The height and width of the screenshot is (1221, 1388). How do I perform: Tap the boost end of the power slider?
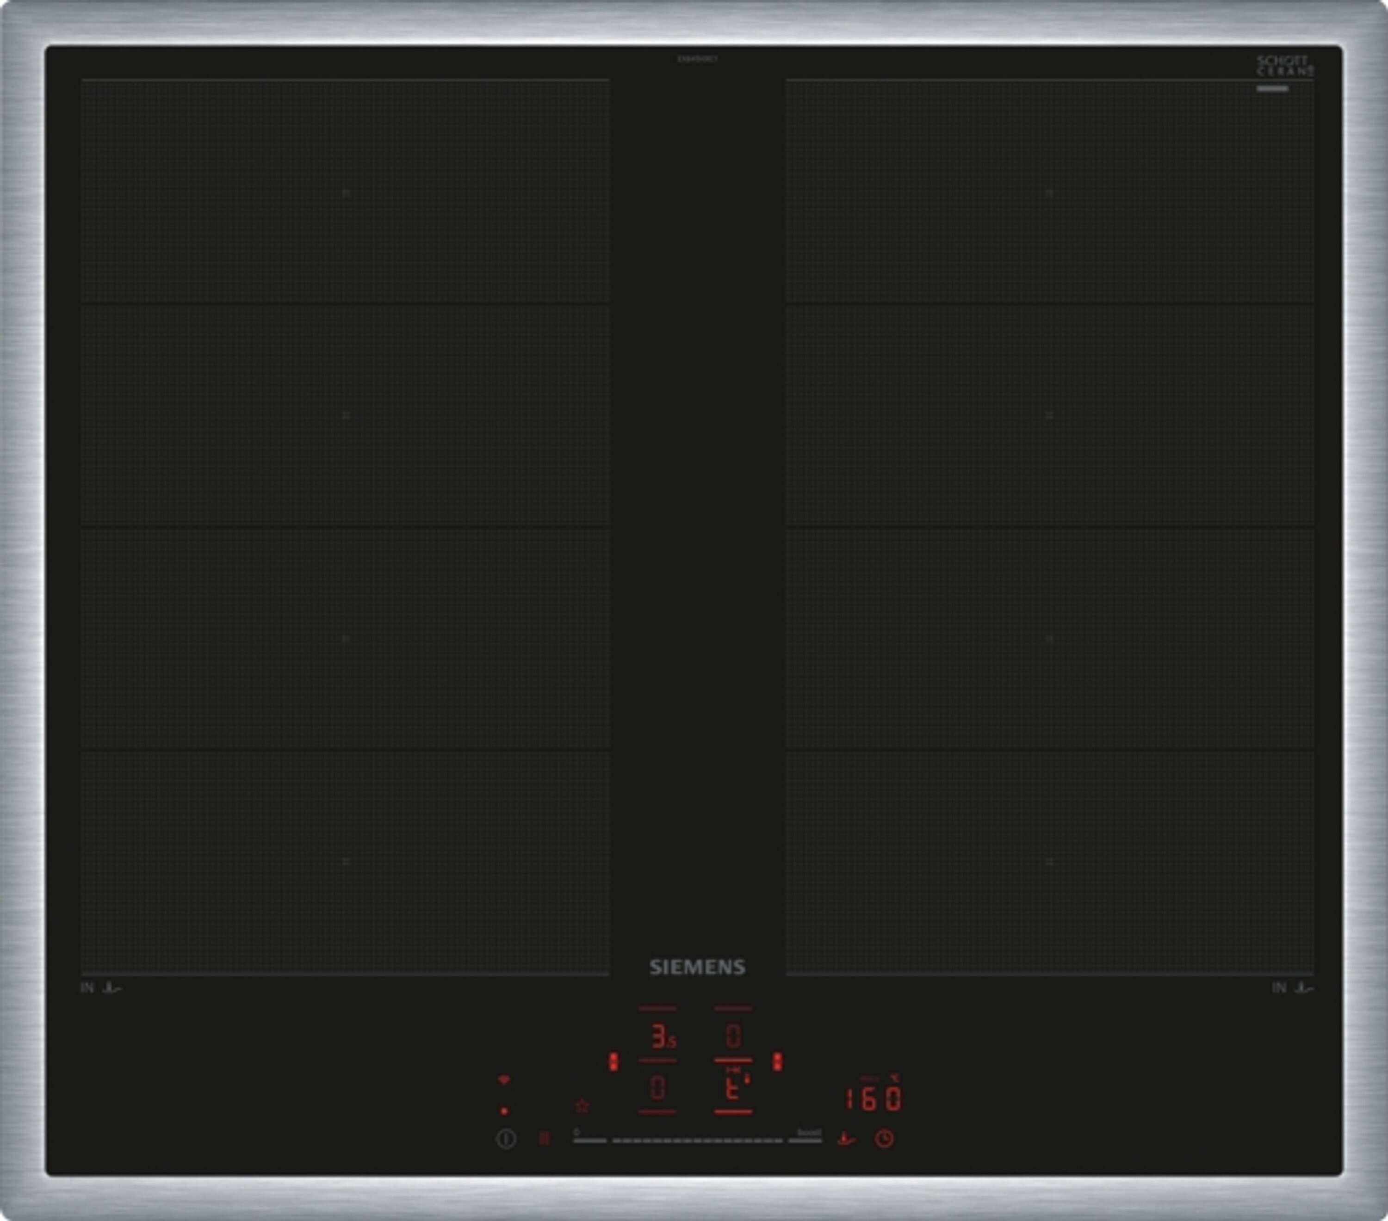pos(806,1140)
